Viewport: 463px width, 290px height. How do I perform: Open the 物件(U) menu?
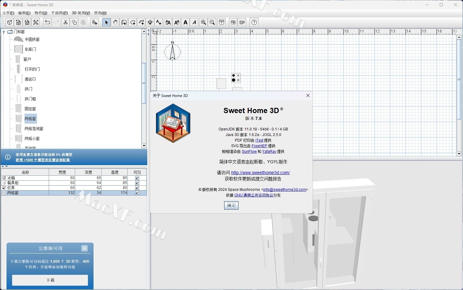coord(41,13)
